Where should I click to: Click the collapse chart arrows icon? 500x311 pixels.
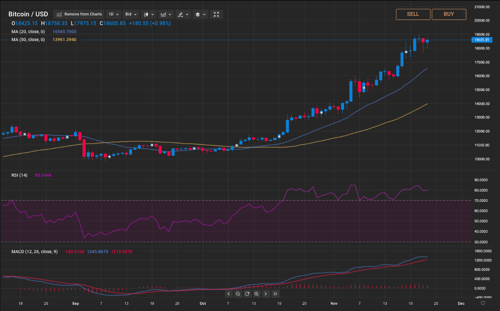click(217, 14)
